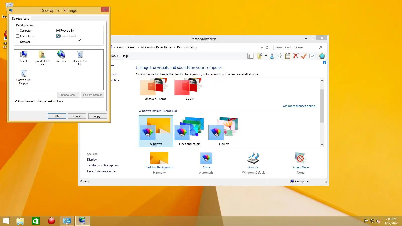Viewport: 402px width, 226px height.
Task: Click the red ball taskbar icon
Action: 51,221
